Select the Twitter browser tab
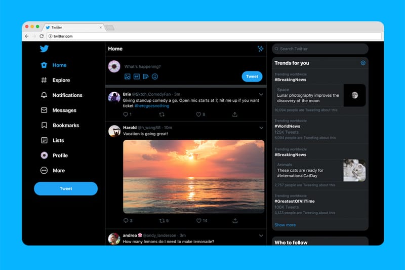The image size is (405, 270). tap(73, 27)
